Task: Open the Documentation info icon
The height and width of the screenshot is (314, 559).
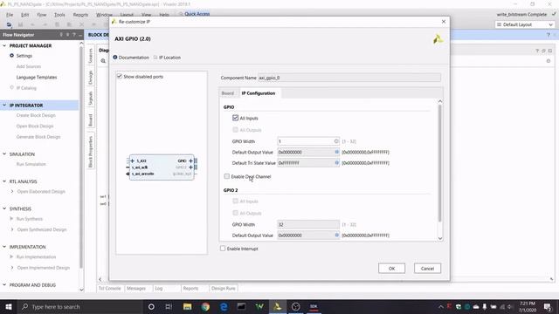Action: click(x=115, y=58)
